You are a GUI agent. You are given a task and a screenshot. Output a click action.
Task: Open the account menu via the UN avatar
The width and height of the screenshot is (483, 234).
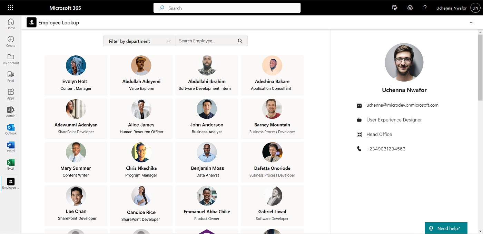[x=475, y=8]
